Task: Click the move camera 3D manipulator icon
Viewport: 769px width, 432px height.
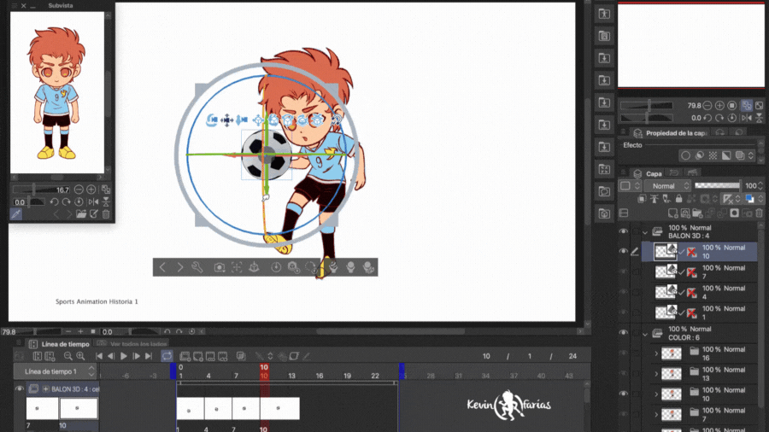Action: [227, 120]
